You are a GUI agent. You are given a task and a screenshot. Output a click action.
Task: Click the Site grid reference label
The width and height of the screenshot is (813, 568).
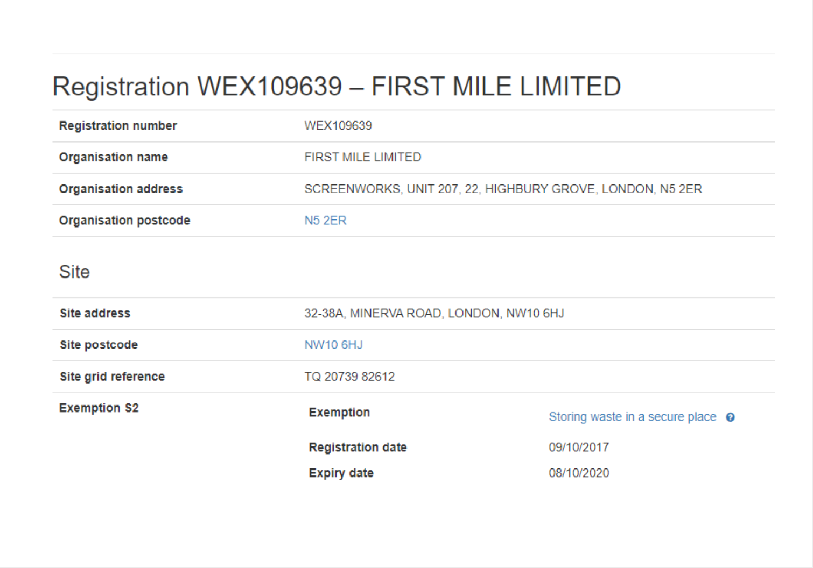[x=112, y=377]
